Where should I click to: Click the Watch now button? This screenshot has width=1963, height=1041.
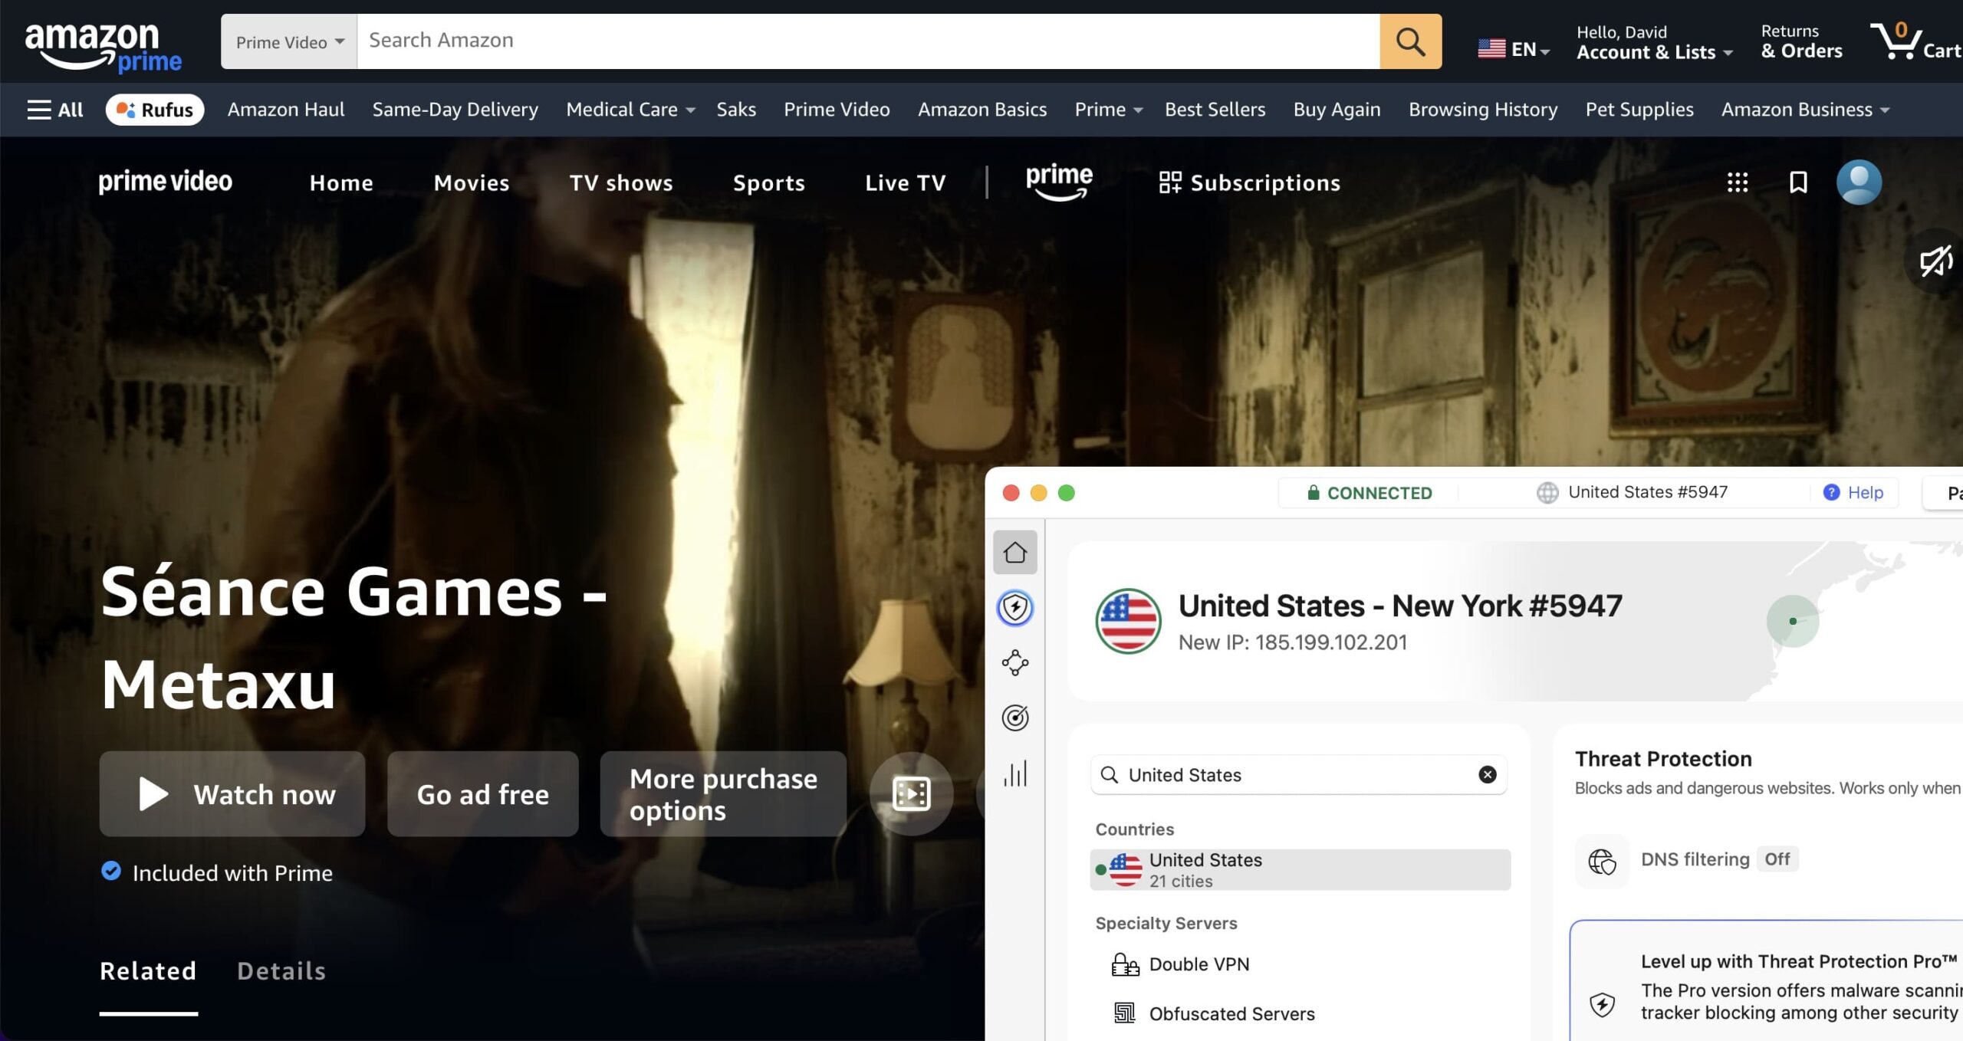click(x=232, y=794)
